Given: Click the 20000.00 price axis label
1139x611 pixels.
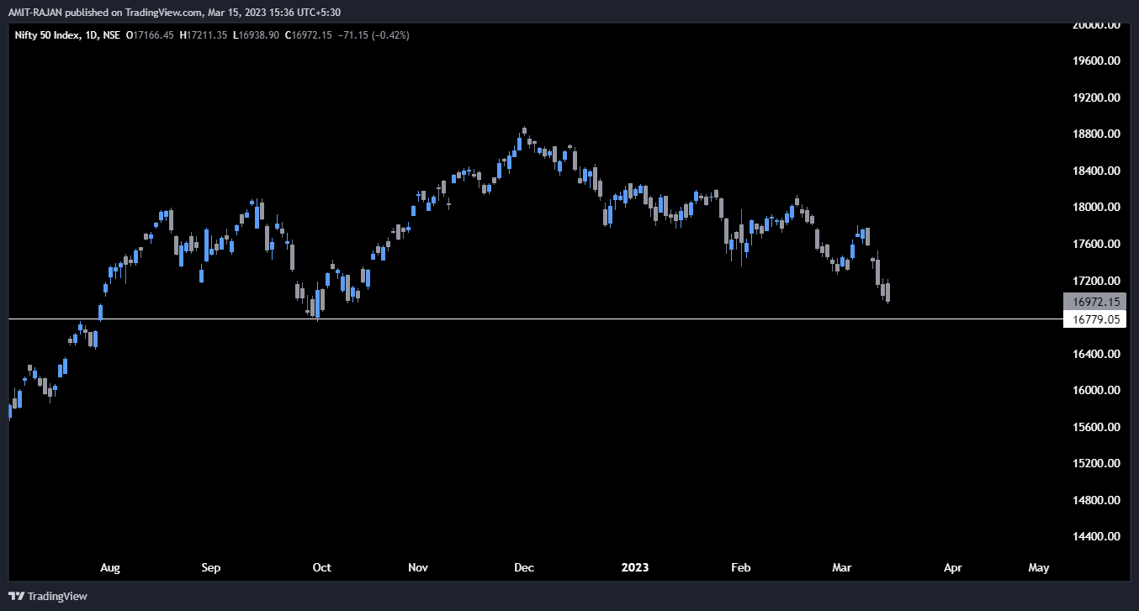Looking at the screenshot, I should (x=1096, y=24).
